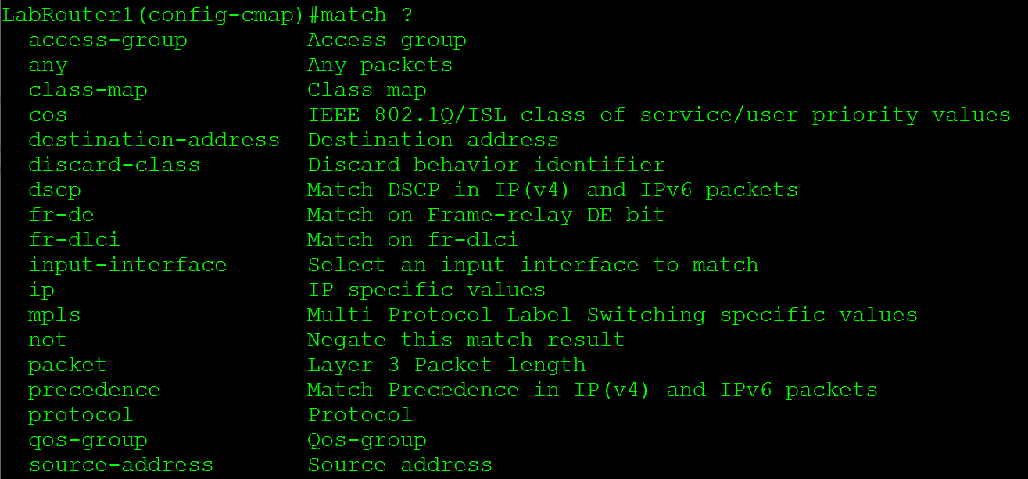The height and width of the screenshot is (479, 1028).
Task: Click the 'dscp' match option
Action: coord(55,190)
